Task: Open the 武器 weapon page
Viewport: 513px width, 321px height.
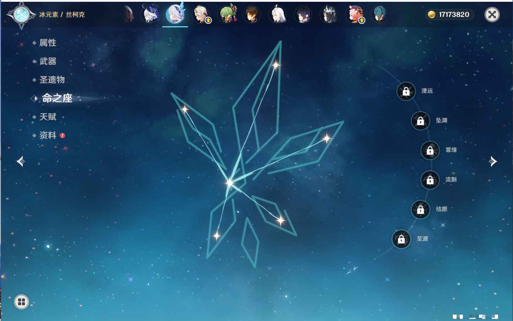Action: pyautogui.click(x=48, y=61)
